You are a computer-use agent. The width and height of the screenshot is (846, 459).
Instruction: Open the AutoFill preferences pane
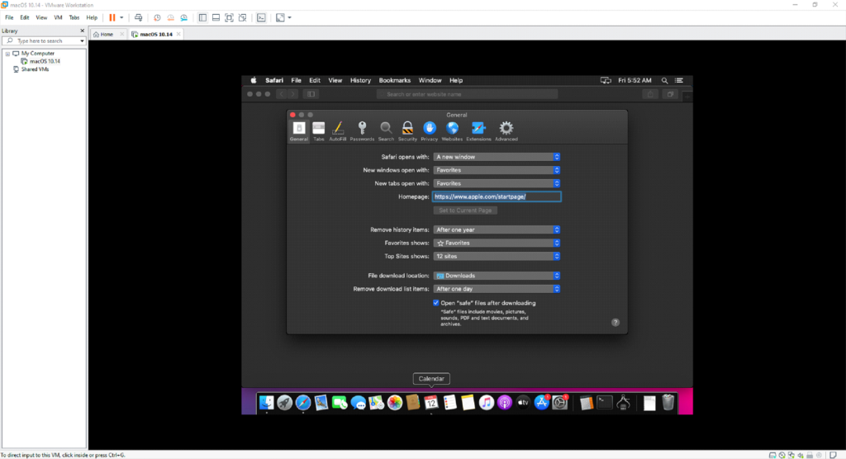pyautogui.click(x=338, y=131)
